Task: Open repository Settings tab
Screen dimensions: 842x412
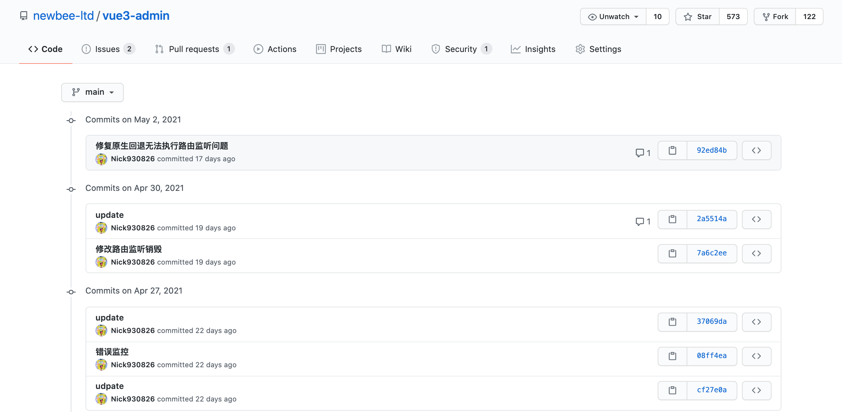Action: point(598,49)
